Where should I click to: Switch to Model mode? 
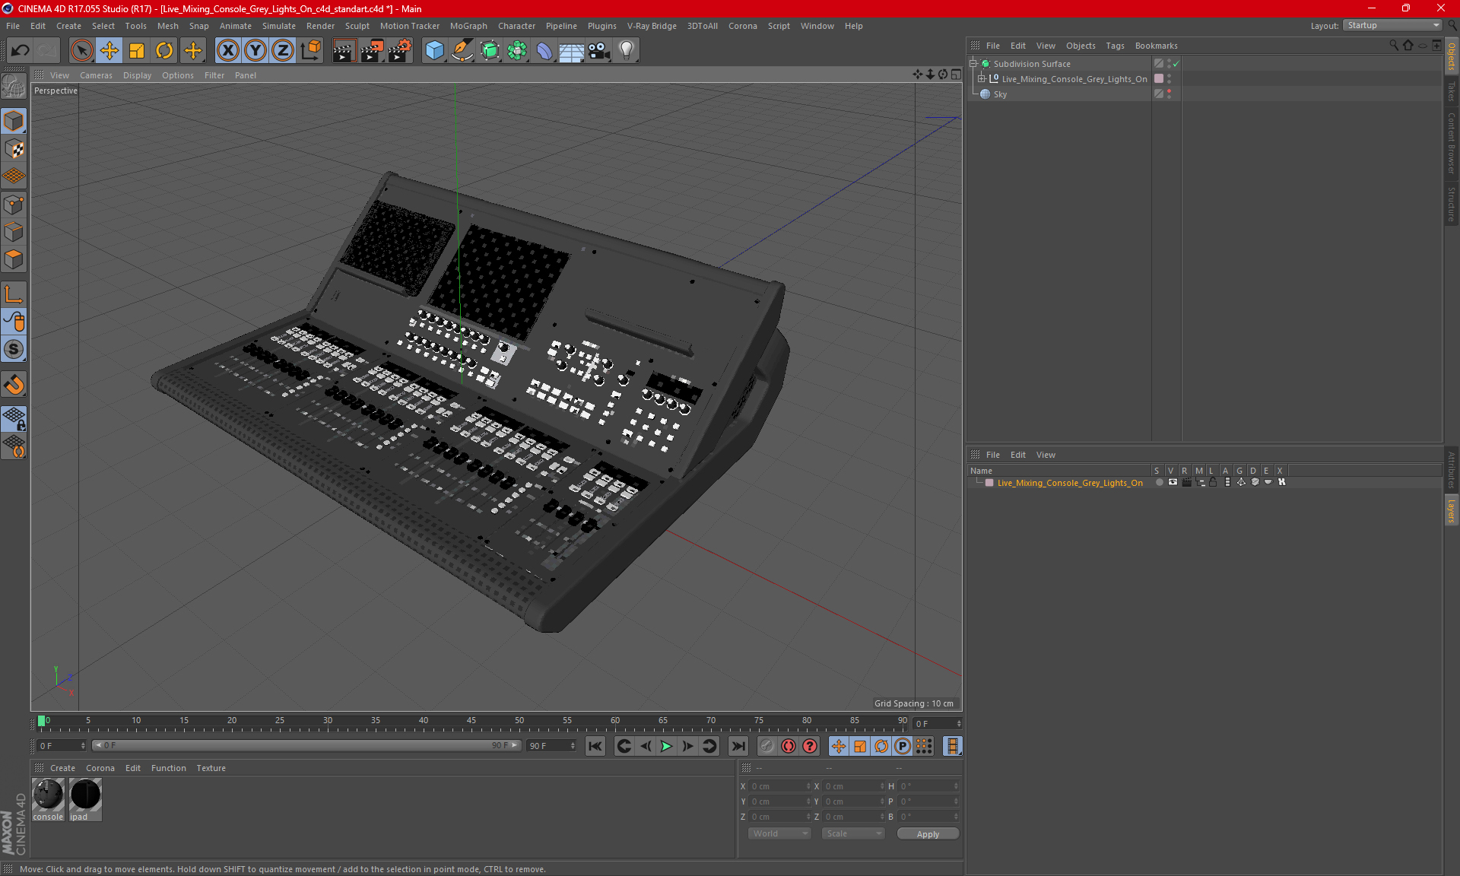pos(14,121)
